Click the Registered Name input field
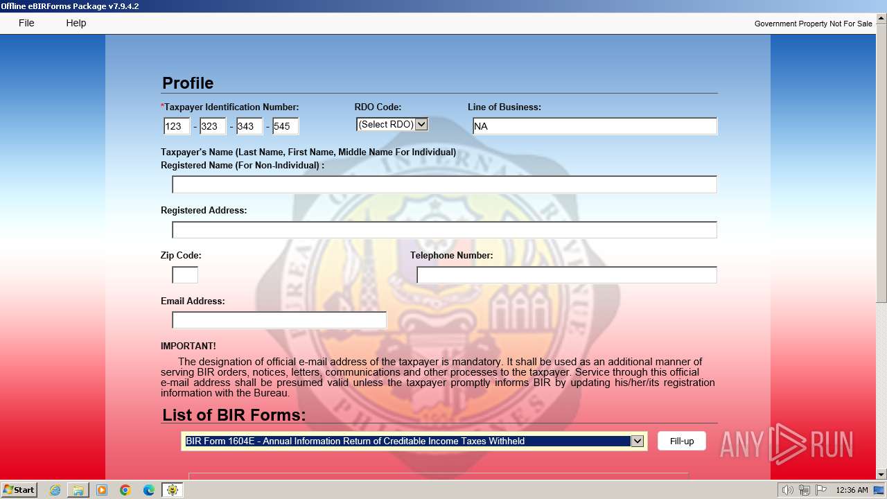Viewport: 887px width, 499px height. (x=444, y=184)
